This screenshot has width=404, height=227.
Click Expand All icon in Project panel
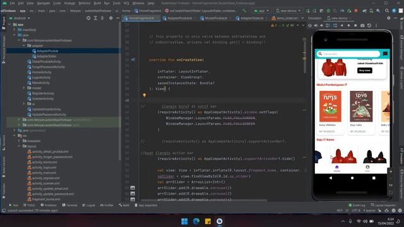[95, 18]
